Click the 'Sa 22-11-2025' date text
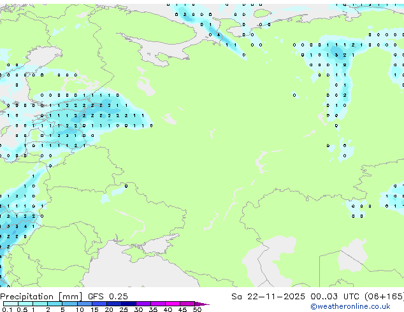 click(x=268, y=297)
